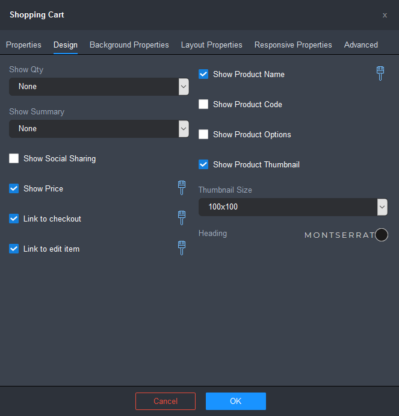399x416 pixels.
Task: Open the Thumbnail Size dropdown
Action: pyautogui.click(x=293, y=207)
